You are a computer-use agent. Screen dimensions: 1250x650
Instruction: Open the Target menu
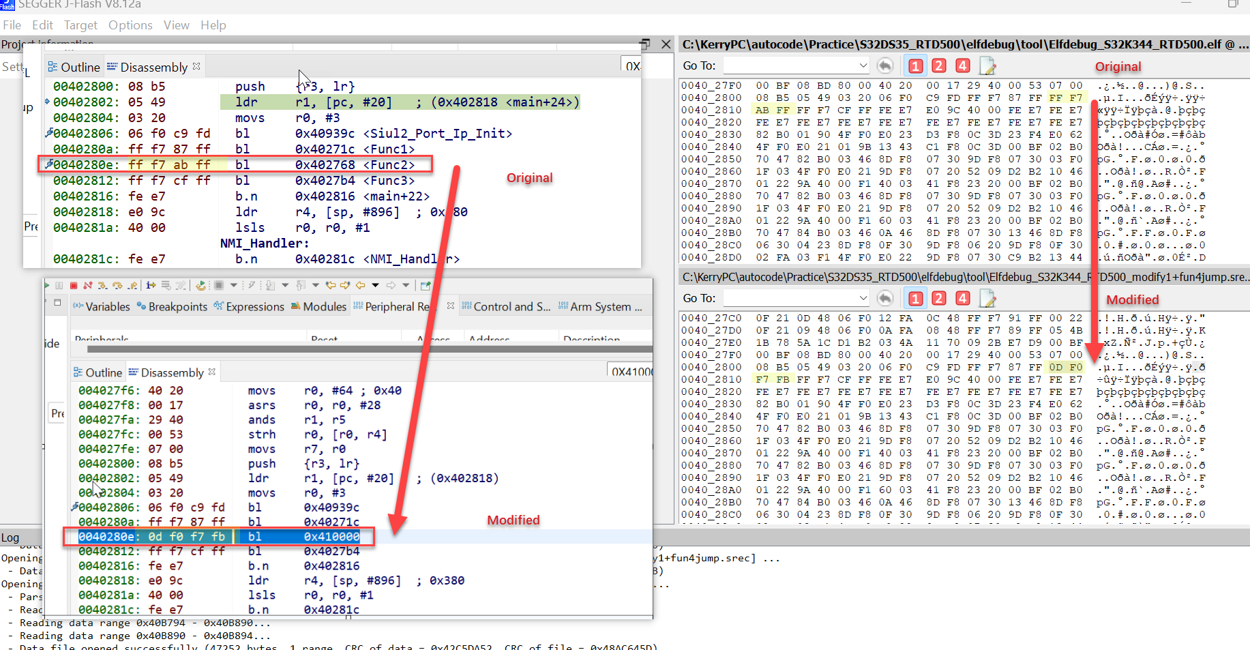click(80, 25)
